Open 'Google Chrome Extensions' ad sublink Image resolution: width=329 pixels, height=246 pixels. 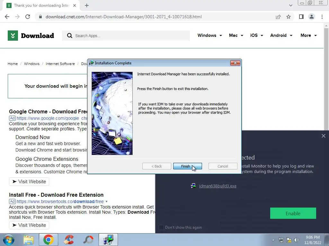tap(47, 159)
